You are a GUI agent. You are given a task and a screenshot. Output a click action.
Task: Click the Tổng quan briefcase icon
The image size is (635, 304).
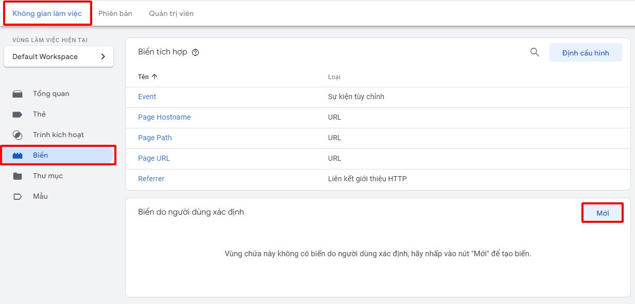(x=18, y=94)
